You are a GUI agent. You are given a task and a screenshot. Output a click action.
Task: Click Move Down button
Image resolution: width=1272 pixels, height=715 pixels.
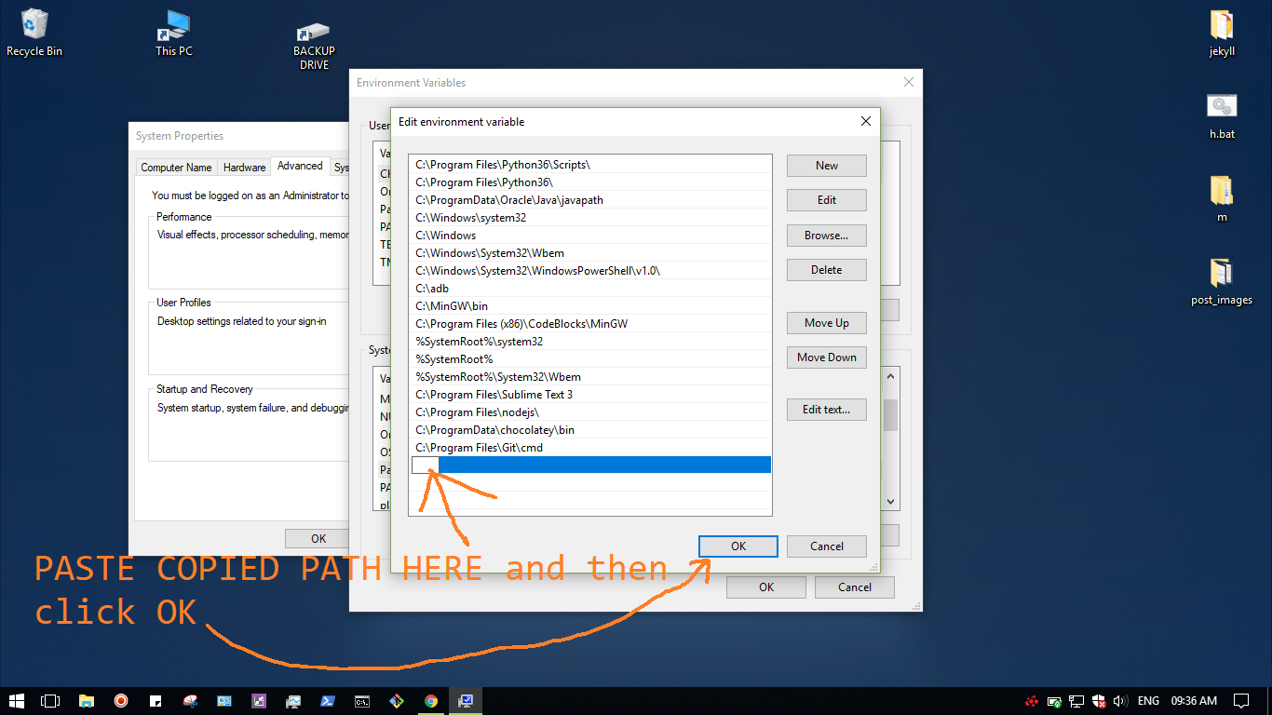tap(827, 357)
